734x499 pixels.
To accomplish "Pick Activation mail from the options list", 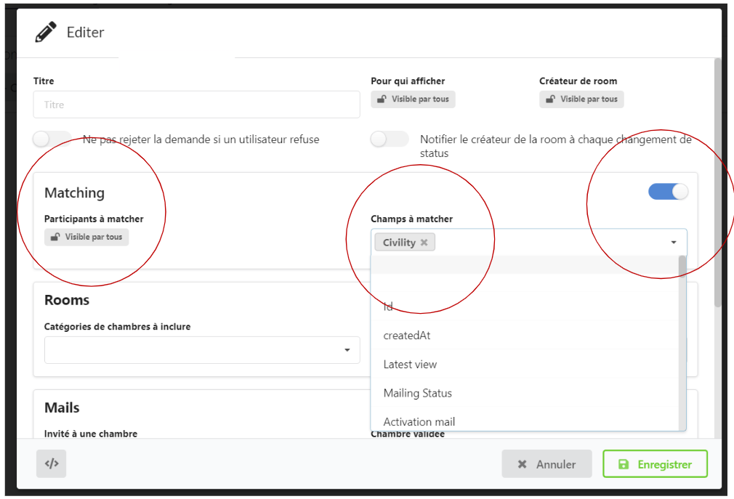I will [419, 421].
